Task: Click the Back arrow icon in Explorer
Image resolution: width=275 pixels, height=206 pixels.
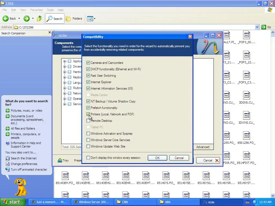Action: tap(5, 19)
